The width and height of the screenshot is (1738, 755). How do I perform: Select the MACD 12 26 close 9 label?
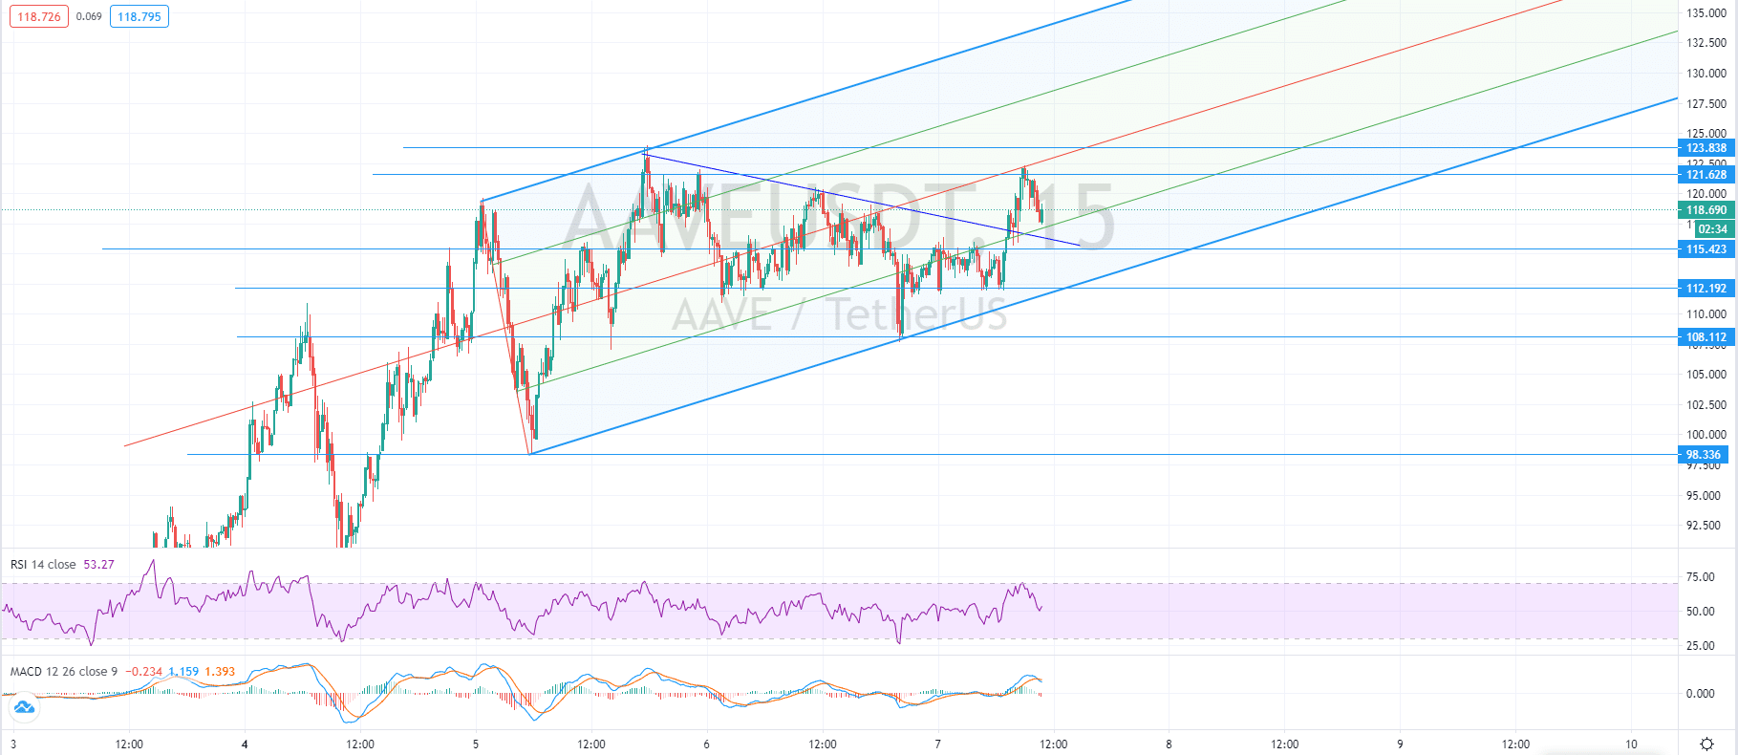(x=64, y=672)
